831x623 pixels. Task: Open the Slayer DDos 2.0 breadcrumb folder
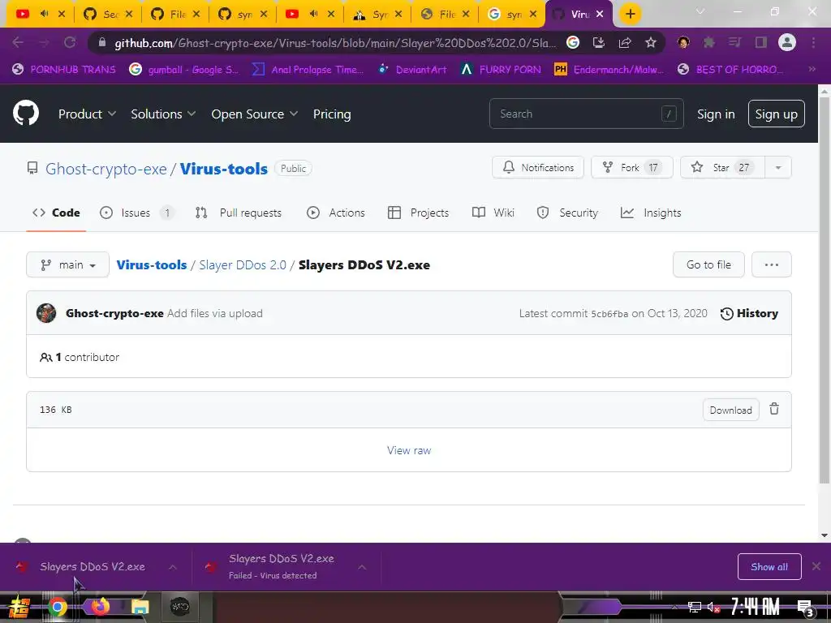(x=243, y=265)
